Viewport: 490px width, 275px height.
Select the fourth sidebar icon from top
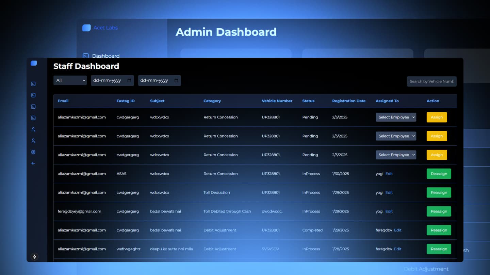tap(33, 118)
